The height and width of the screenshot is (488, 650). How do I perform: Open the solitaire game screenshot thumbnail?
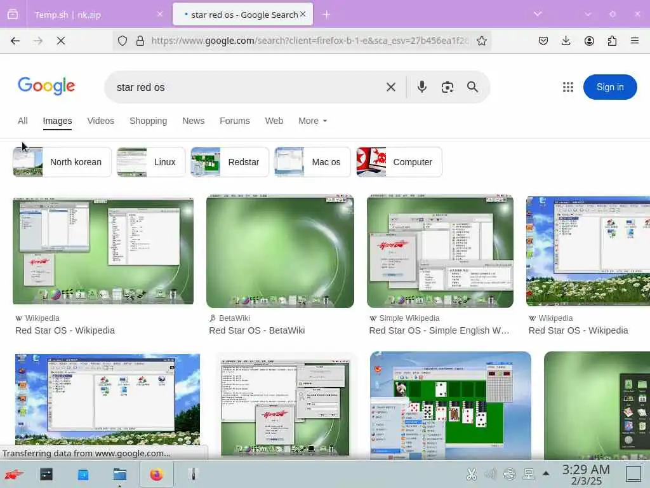point(451,405)
